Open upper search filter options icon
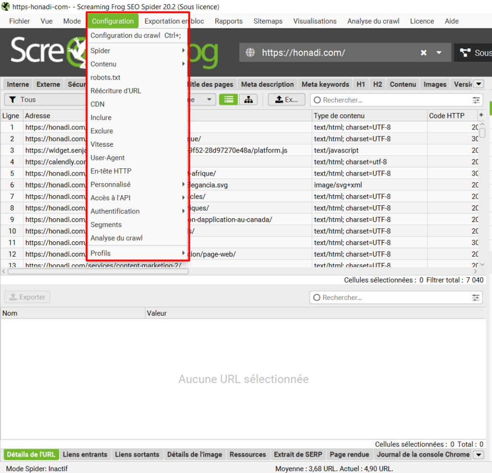 tap(476, 100)
